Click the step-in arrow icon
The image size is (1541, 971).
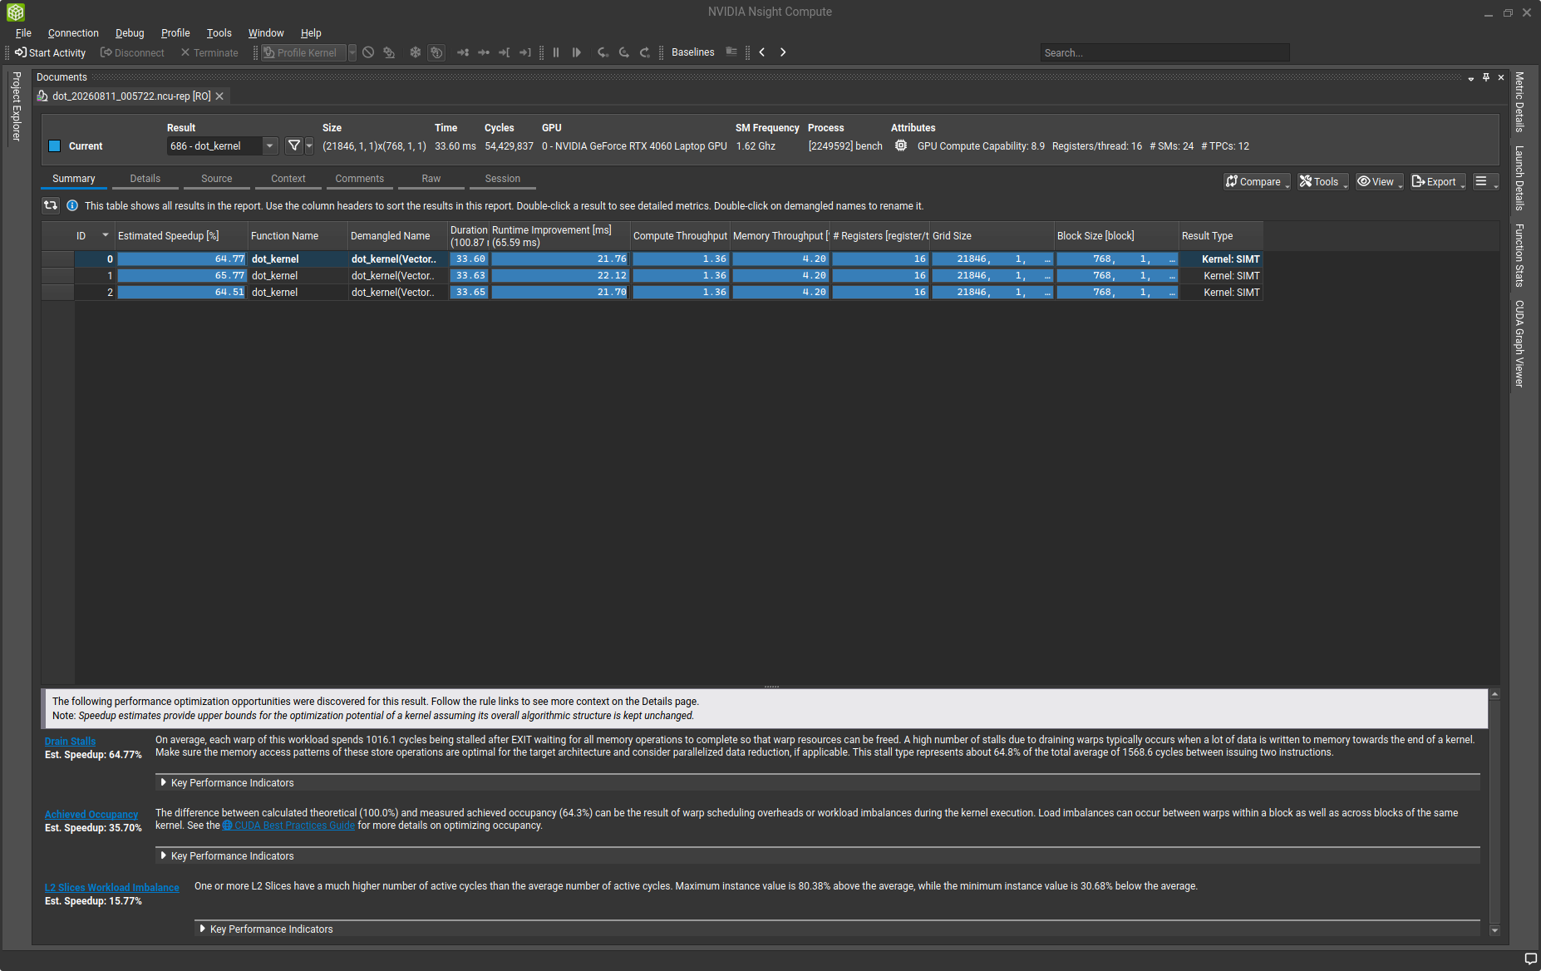[x=603, y=52]
